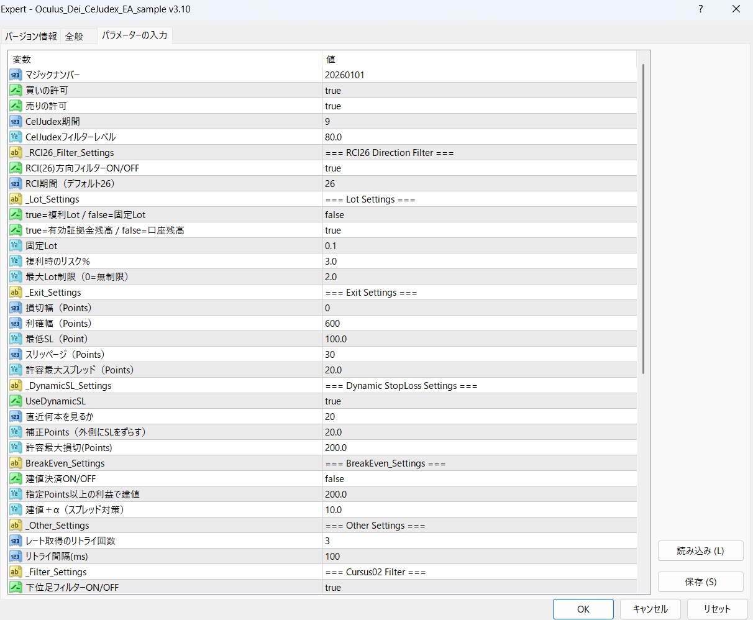Click the 利確幅（Points） value 600
Screen dimensions: 753x620
click(x=332, y=324)
